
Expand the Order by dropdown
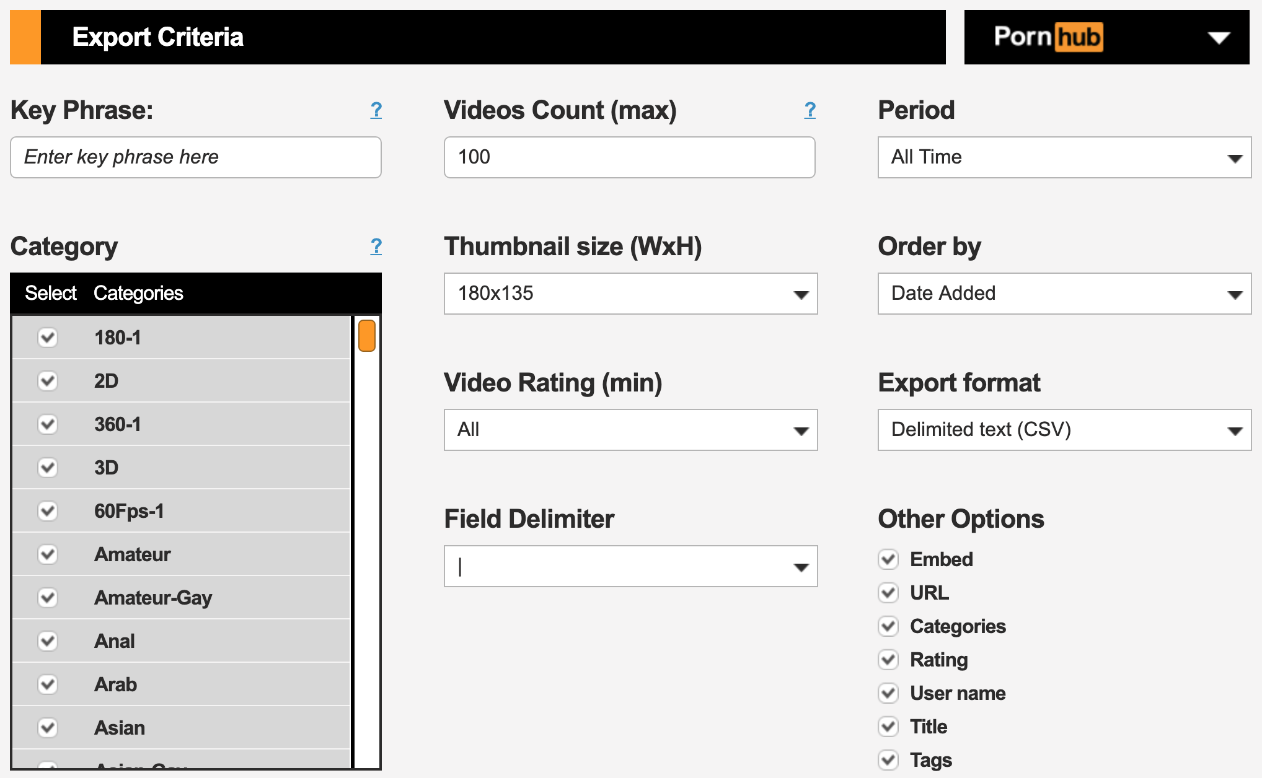(x=1064, y=294)
